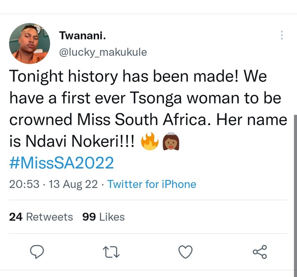The height and width of the screenshot is (277, 297).
Task: Click the 20:53 tweet timestamp
Action: click(24, 184)
